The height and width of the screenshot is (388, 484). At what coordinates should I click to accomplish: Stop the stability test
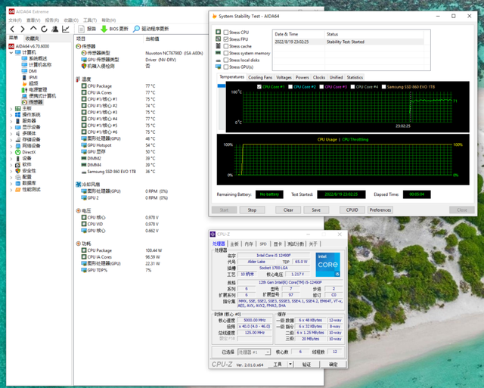(x=252, y=210)
